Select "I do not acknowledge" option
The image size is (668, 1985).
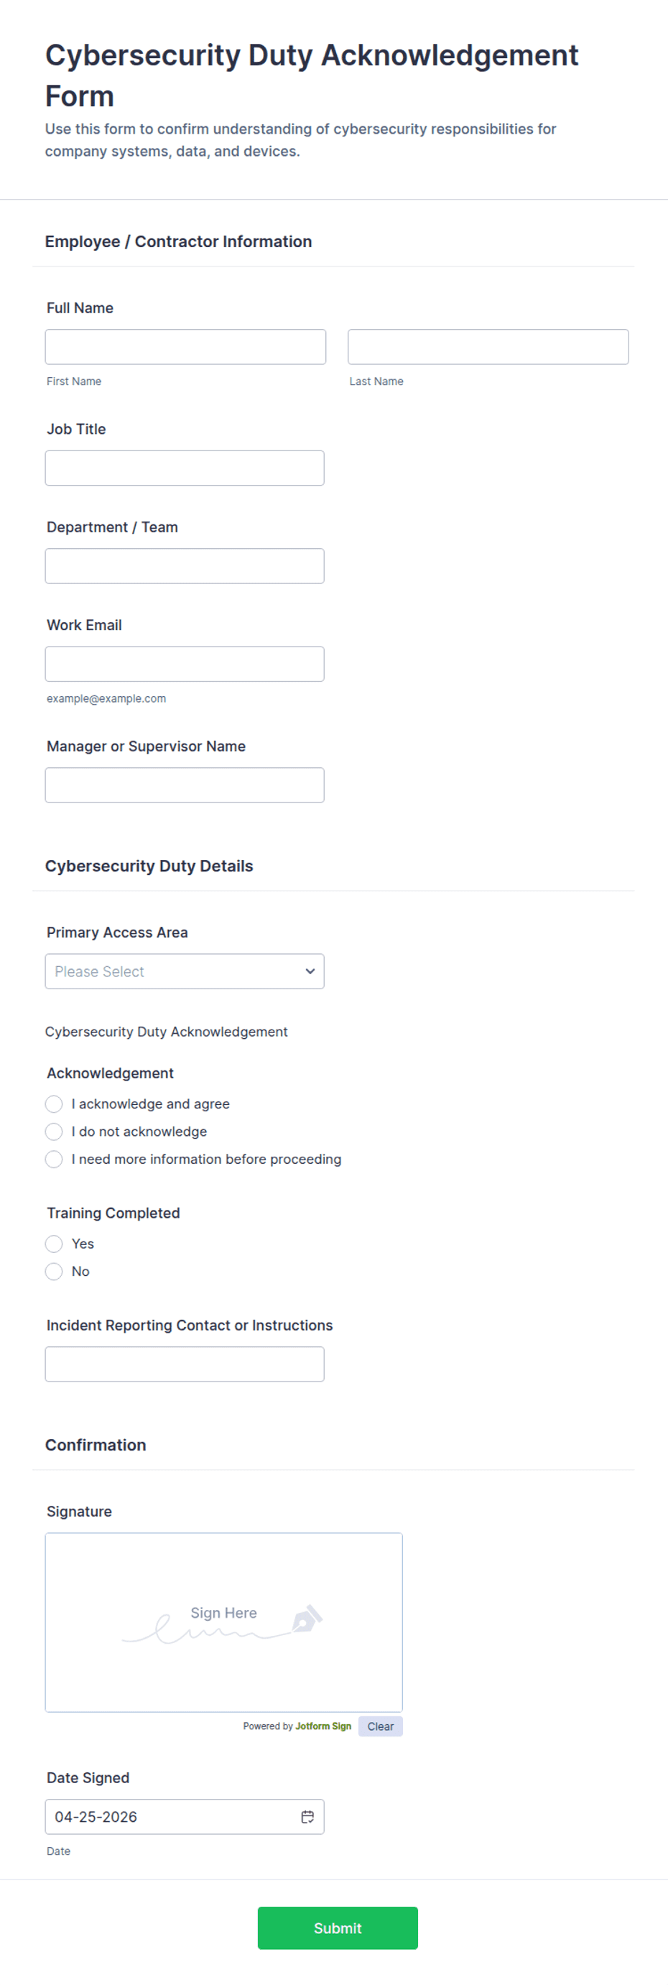coord(54,1132)
